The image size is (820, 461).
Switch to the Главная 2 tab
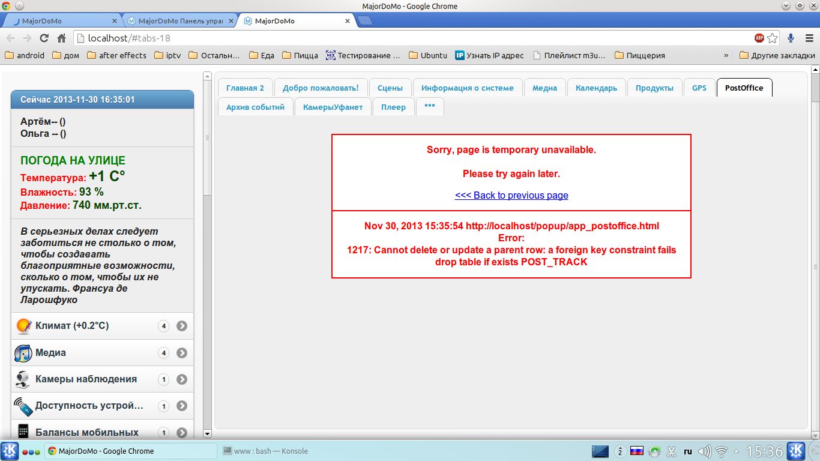(245, 88)
